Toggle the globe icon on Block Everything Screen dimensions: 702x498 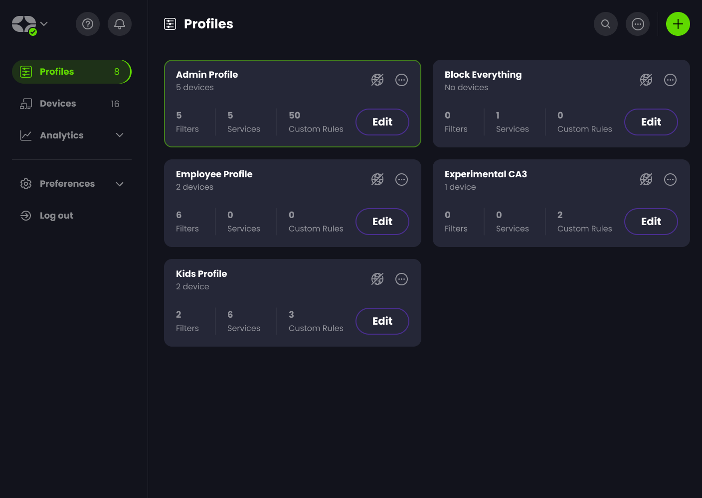(646, 80)
